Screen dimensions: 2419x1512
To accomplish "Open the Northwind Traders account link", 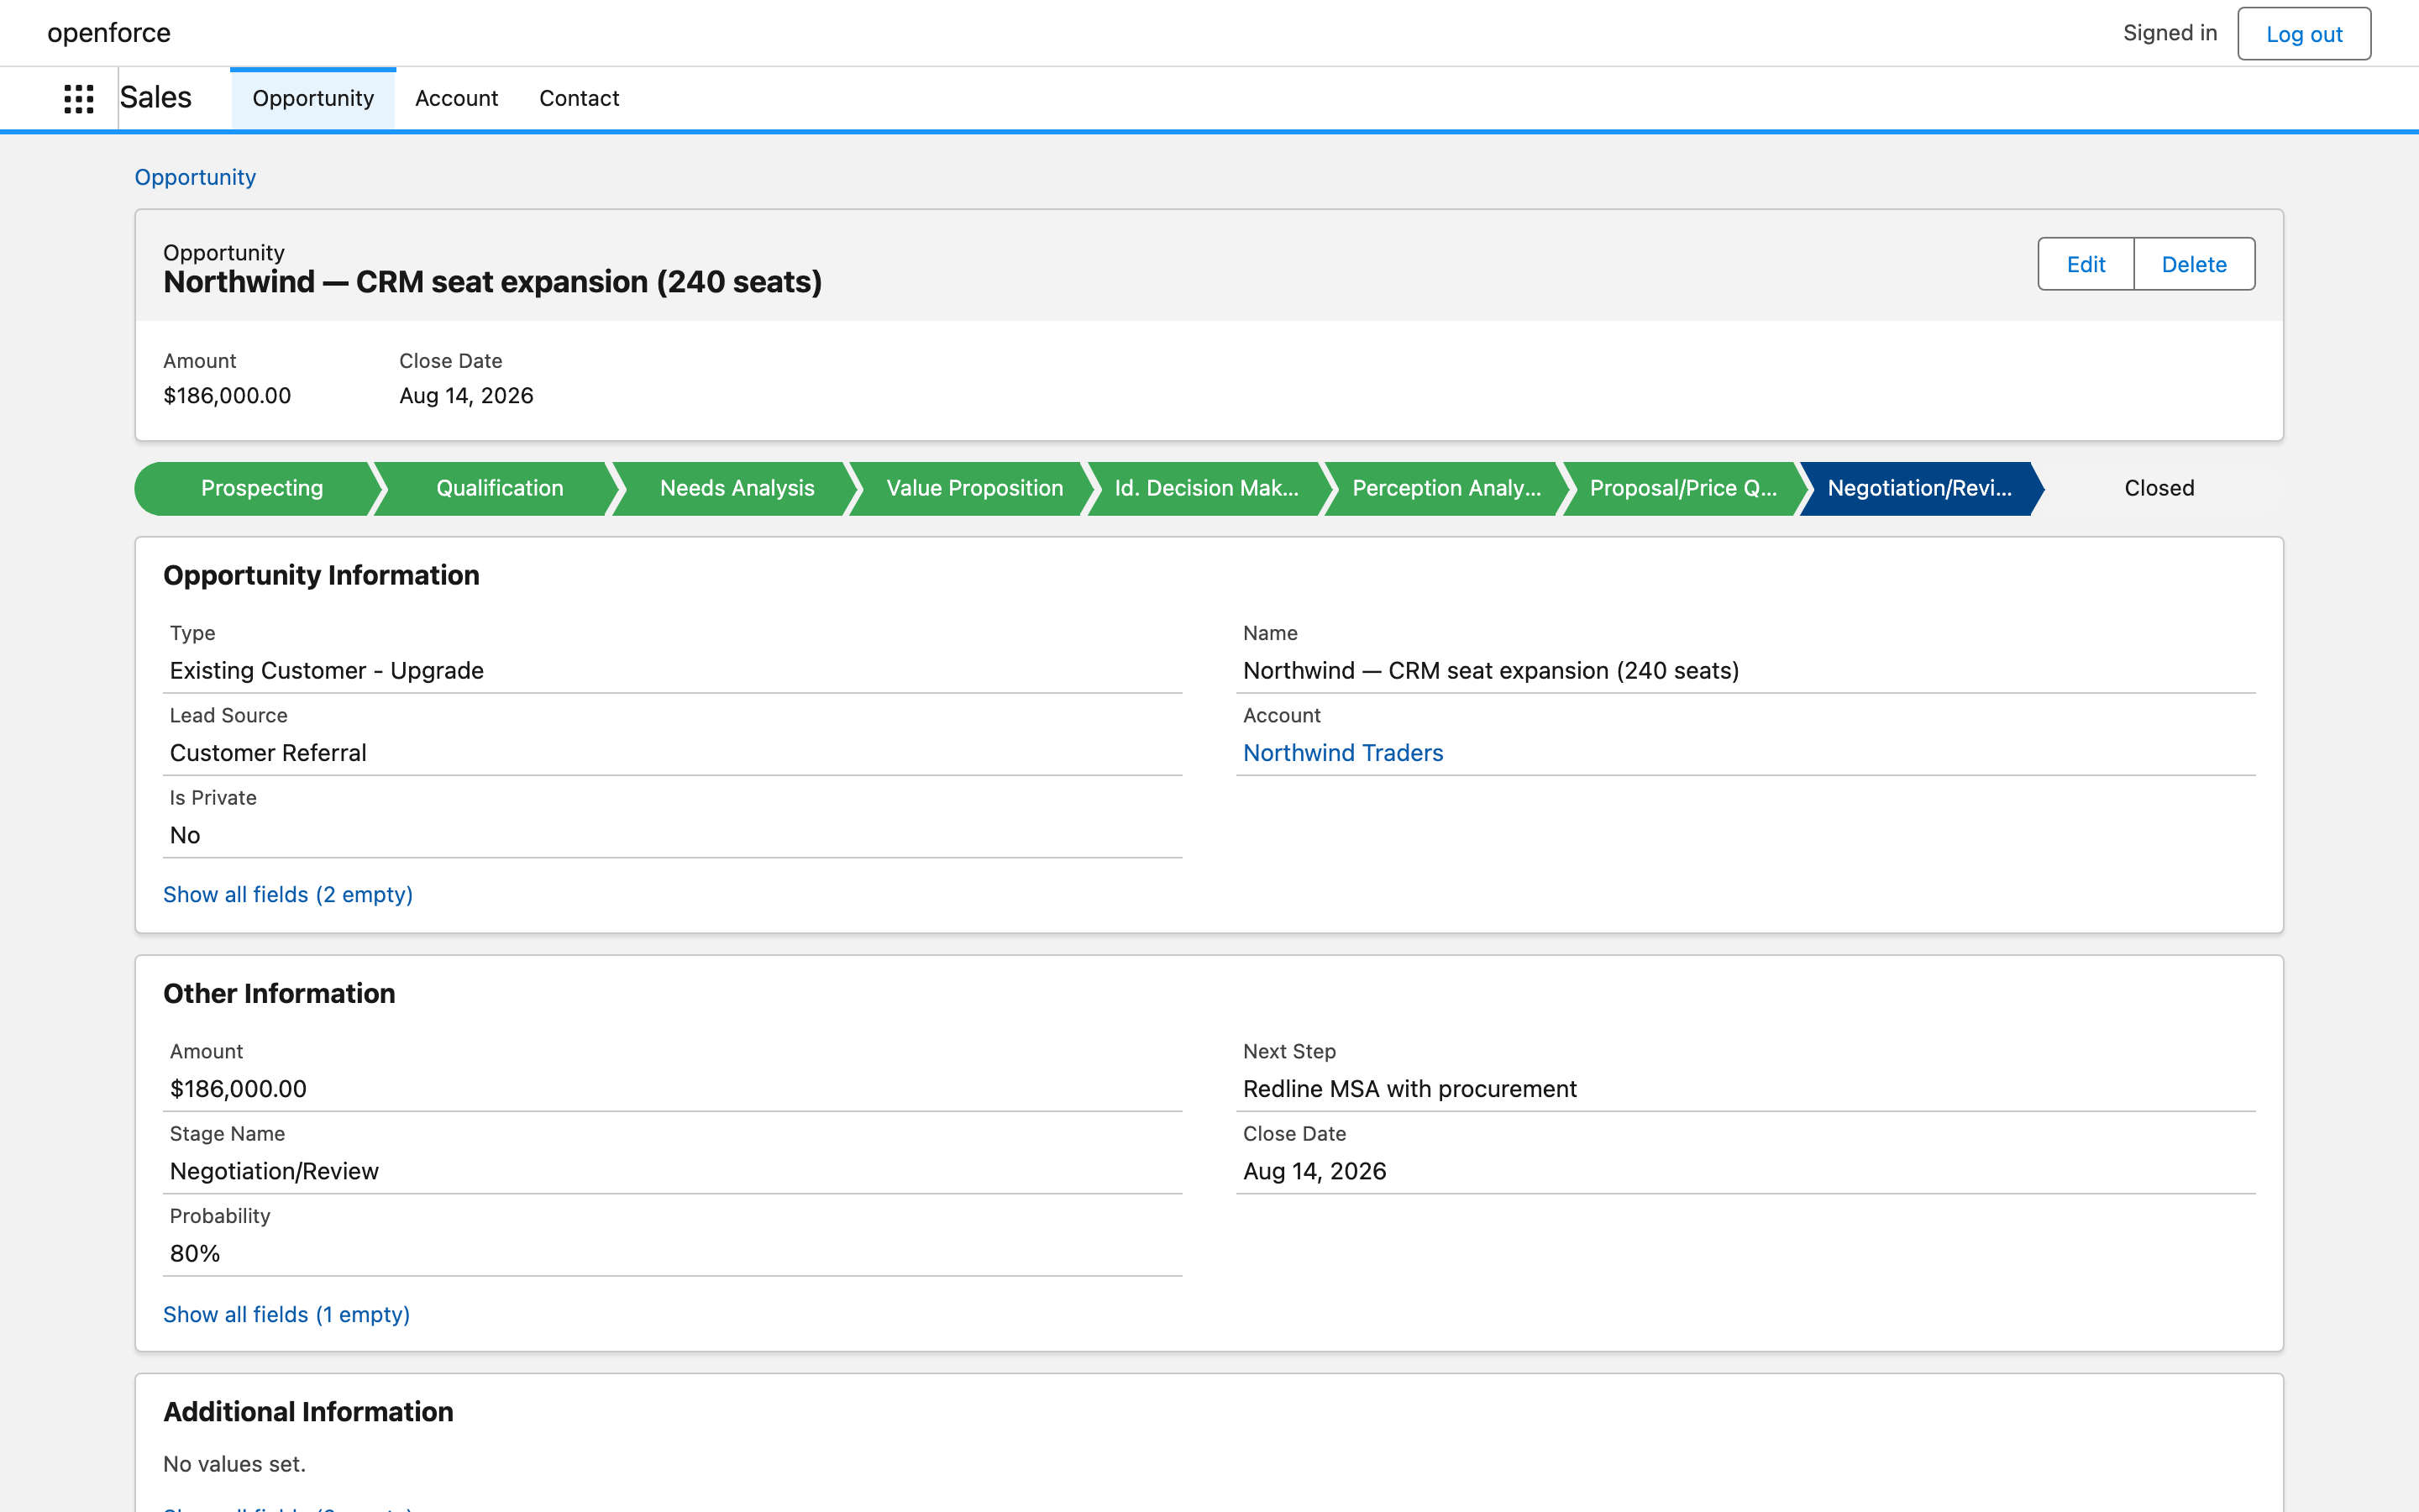I will click(x=1342, y=753).
